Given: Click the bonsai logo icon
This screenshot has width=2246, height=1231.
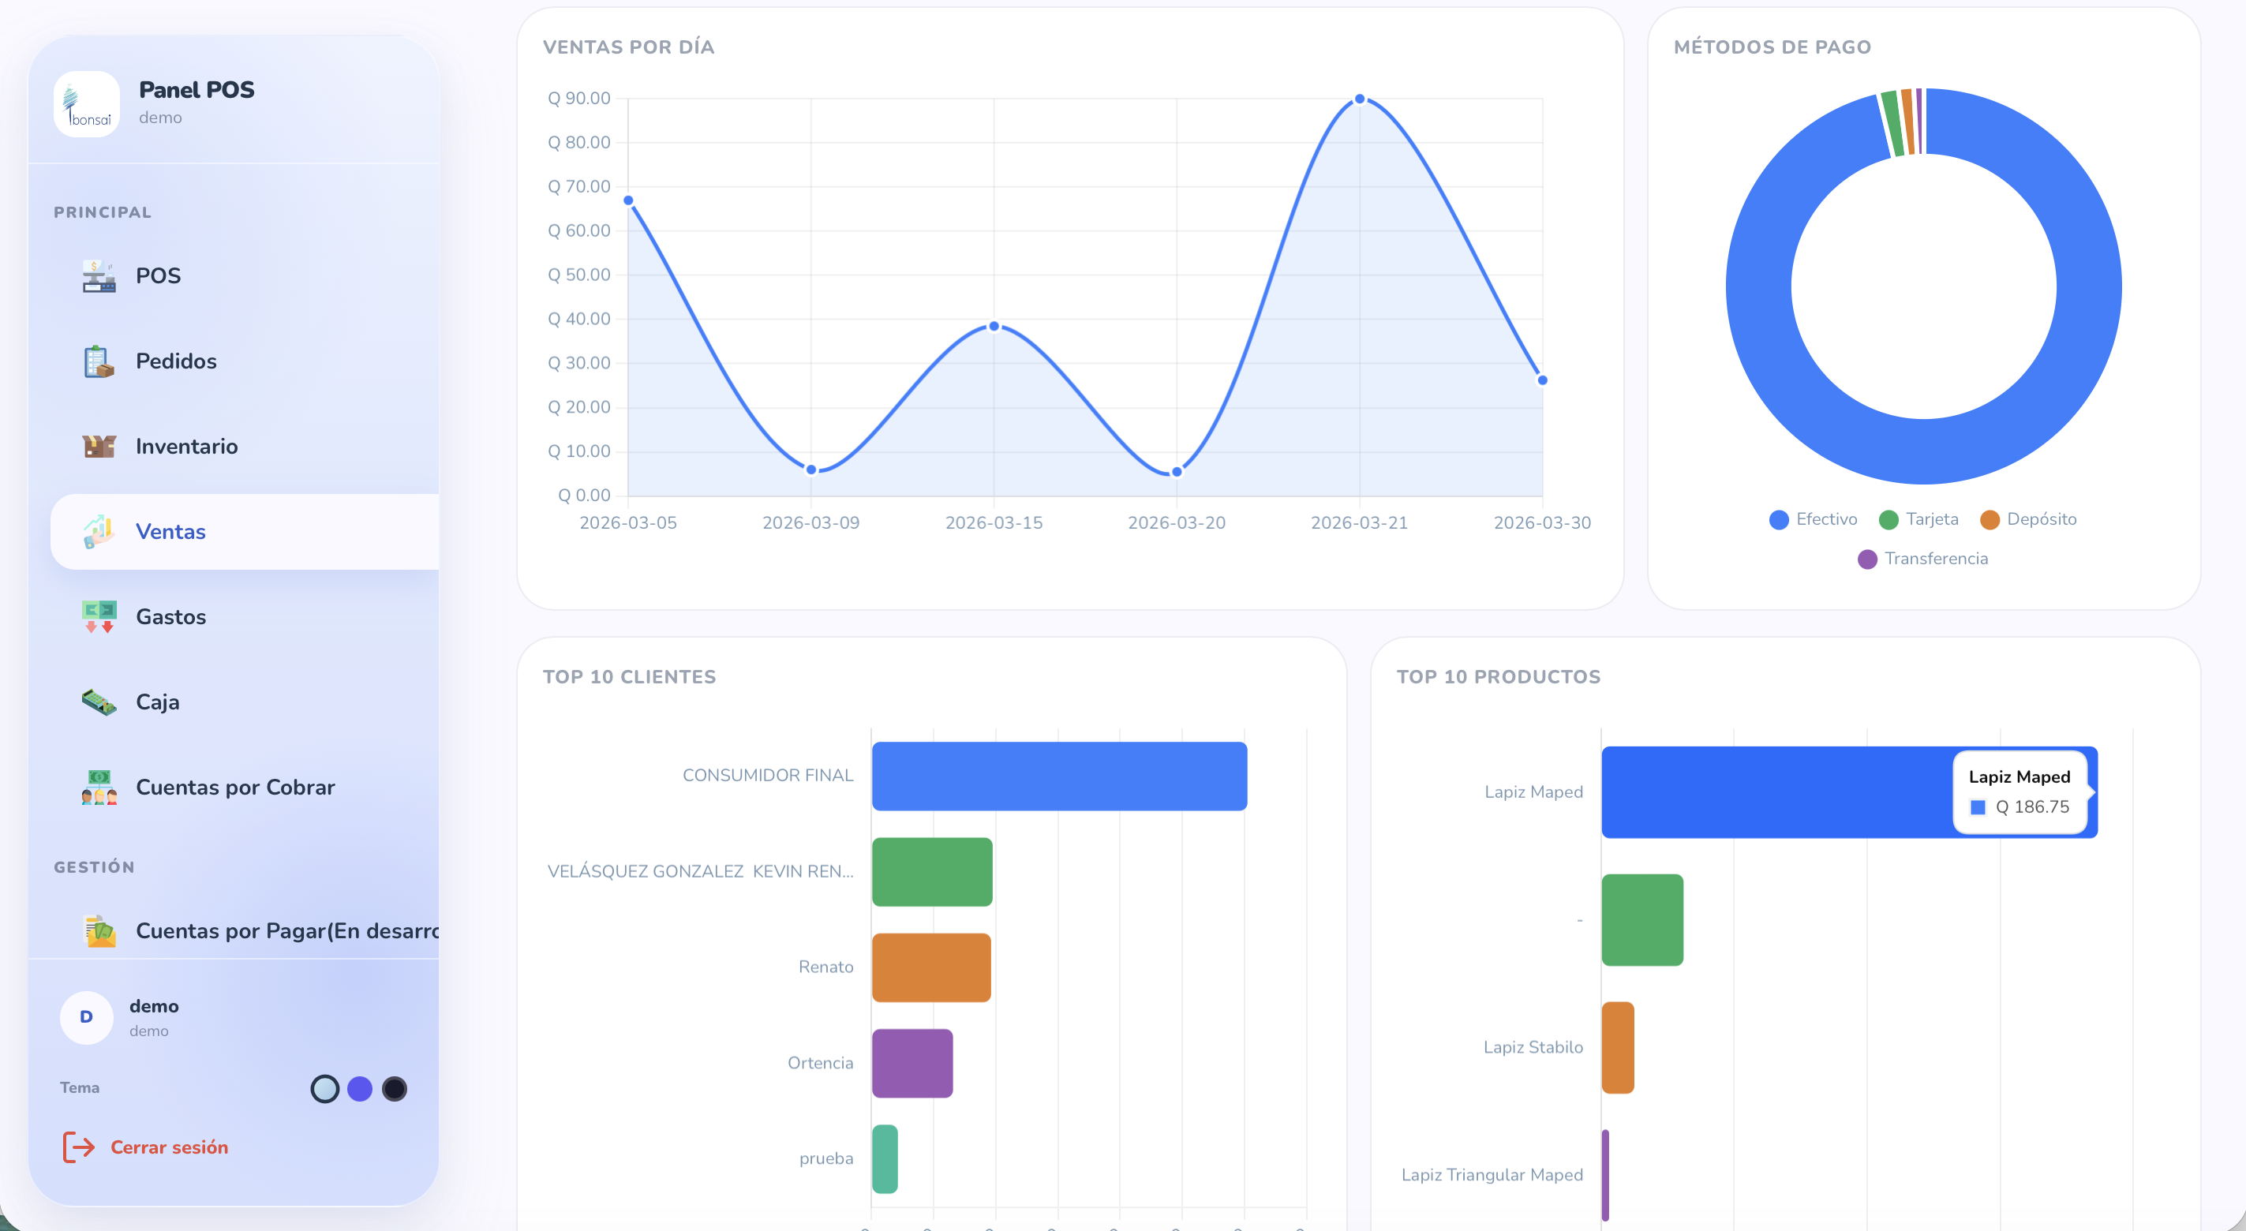Looking at the screenshot, I should (86, 105).
